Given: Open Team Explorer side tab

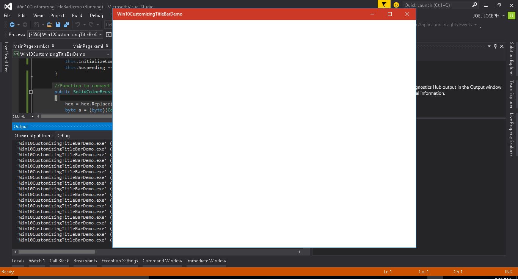Looking at the screenshot, I should click(x=511, y=94).
